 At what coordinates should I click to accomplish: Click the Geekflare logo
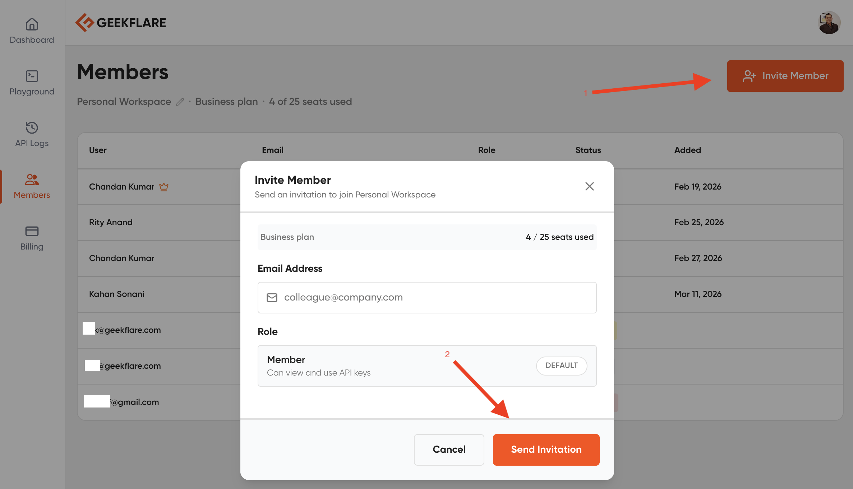pyautogui.click(x=121, y=23)
